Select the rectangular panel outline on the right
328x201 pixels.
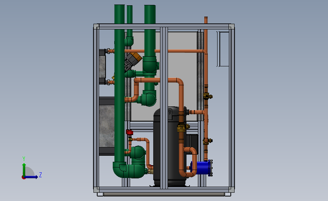(224, 49)
